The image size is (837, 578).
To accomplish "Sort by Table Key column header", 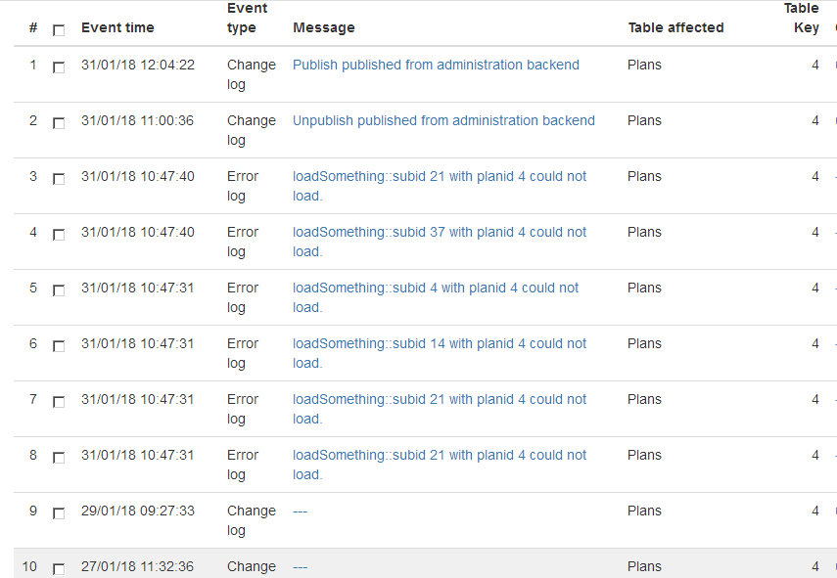I will (801, 19).
